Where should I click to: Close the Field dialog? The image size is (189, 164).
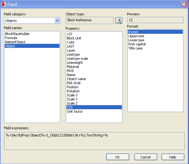(x=184, y=4)
